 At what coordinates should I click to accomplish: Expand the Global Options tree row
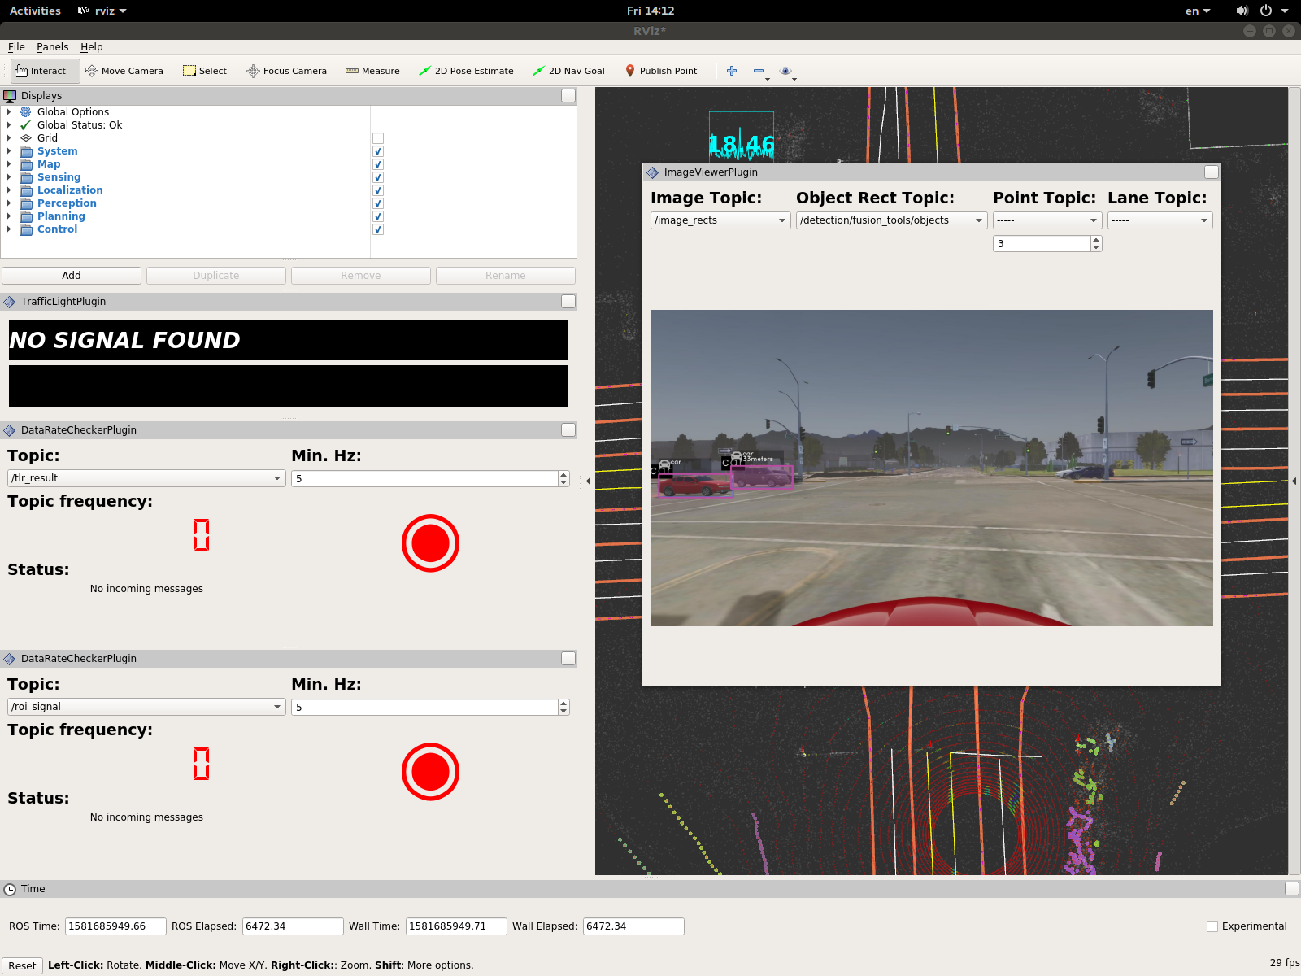tap(9, 112)
